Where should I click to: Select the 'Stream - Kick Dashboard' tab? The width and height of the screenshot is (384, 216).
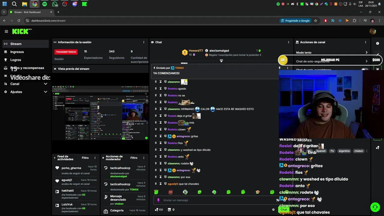pyautogui.click(x=31, y=12)
